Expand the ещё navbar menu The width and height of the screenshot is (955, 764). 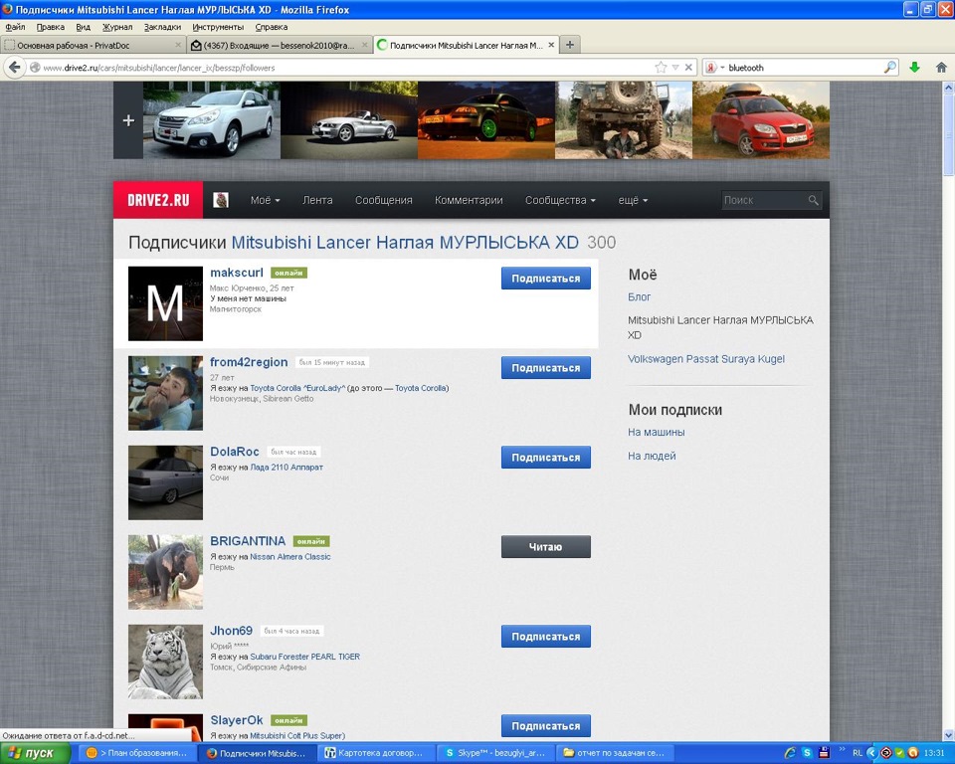point(633,200)
